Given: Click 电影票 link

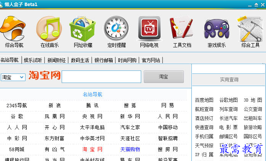Looking at the screenshot, I should coord(228,127).
